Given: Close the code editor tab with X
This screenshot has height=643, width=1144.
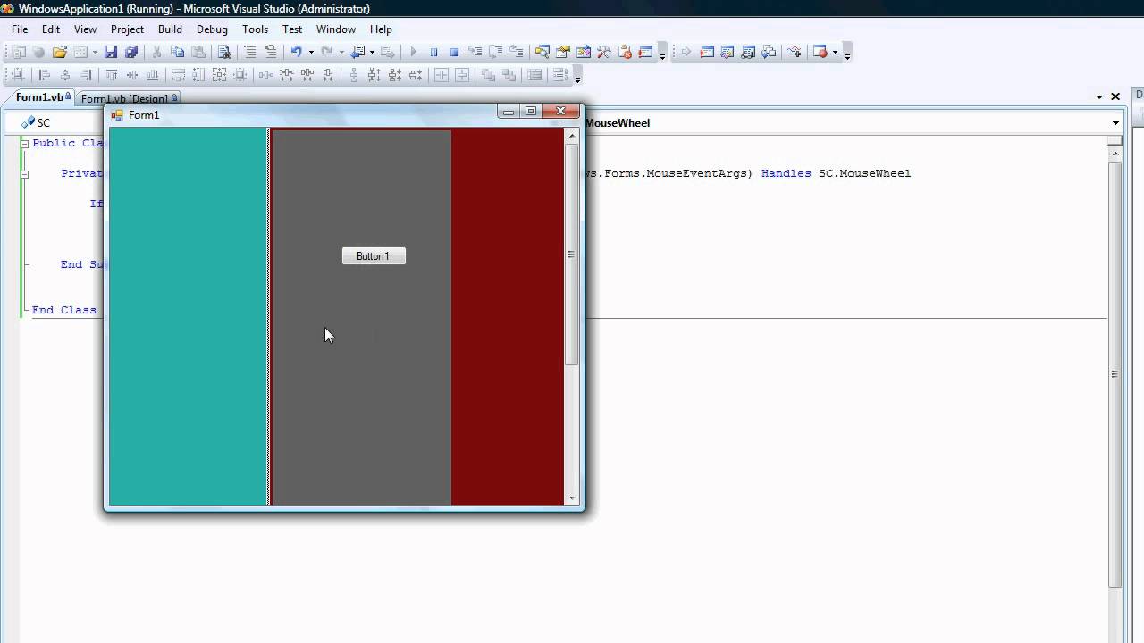Looking at the screenshot, I should click(1115, 96).
